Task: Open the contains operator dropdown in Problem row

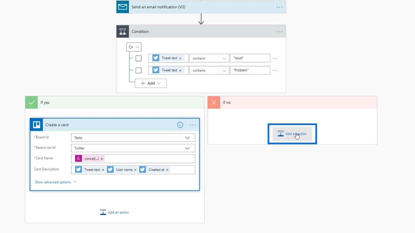Action: 209,70
